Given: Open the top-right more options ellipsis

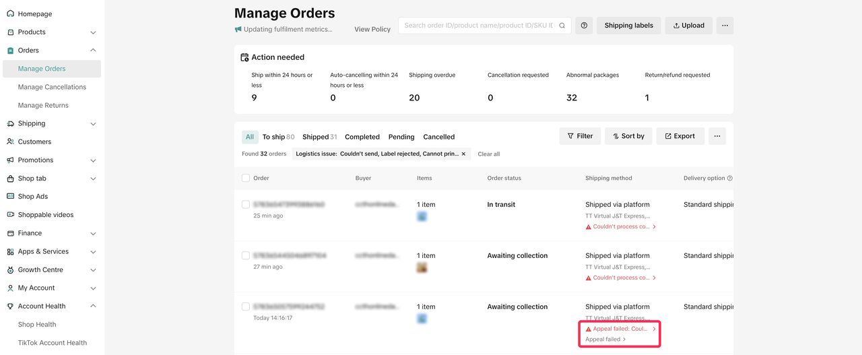Looking at the screenshot, I should (x=725, y=26).
